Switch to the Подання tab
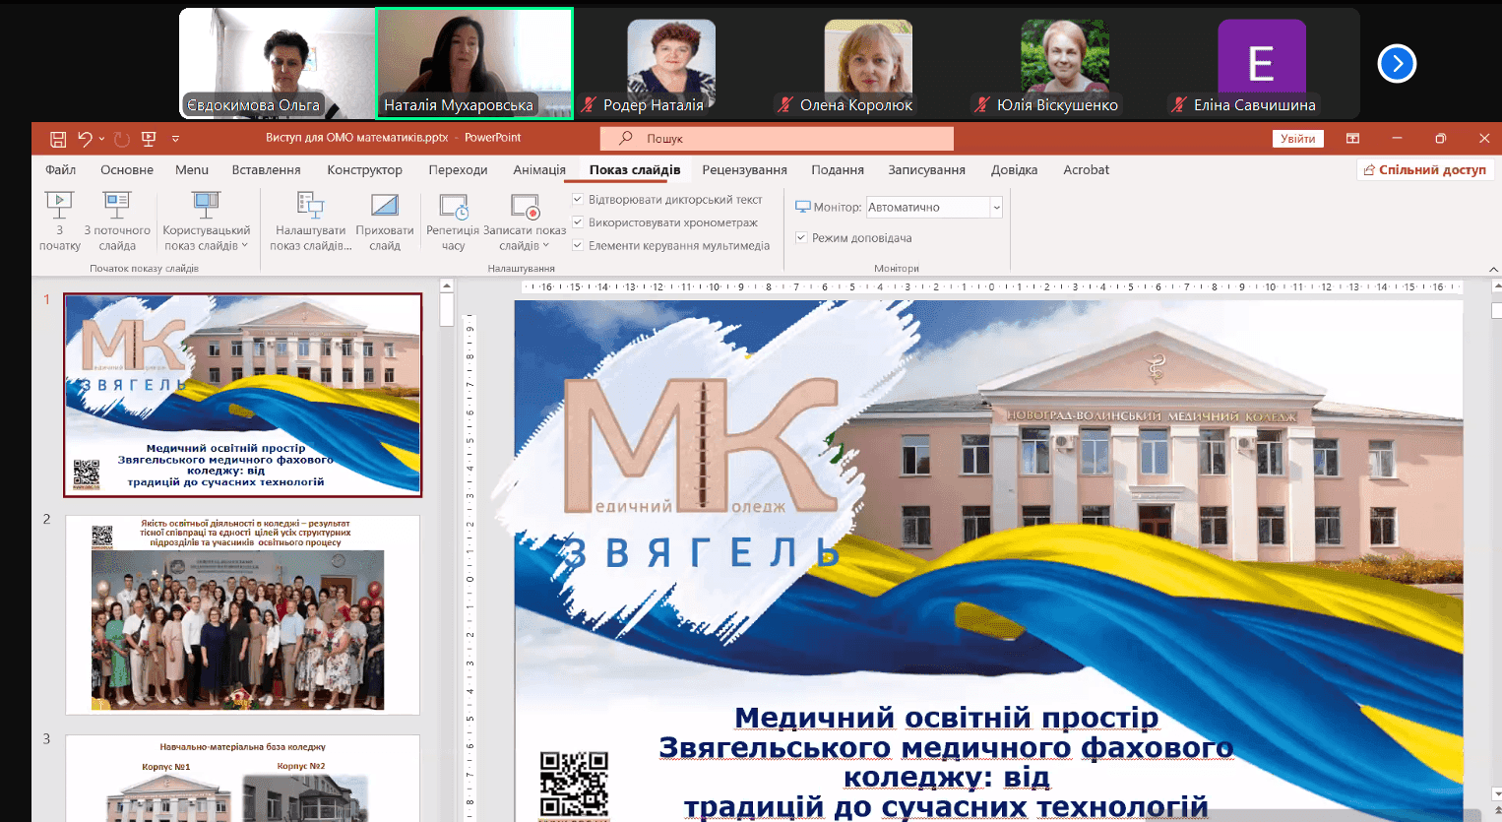This screenshot has width=1502, height=822. (838, 169)
